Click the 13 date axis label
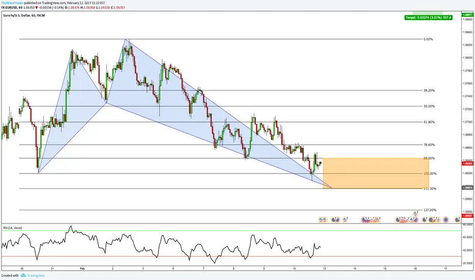 325,268
